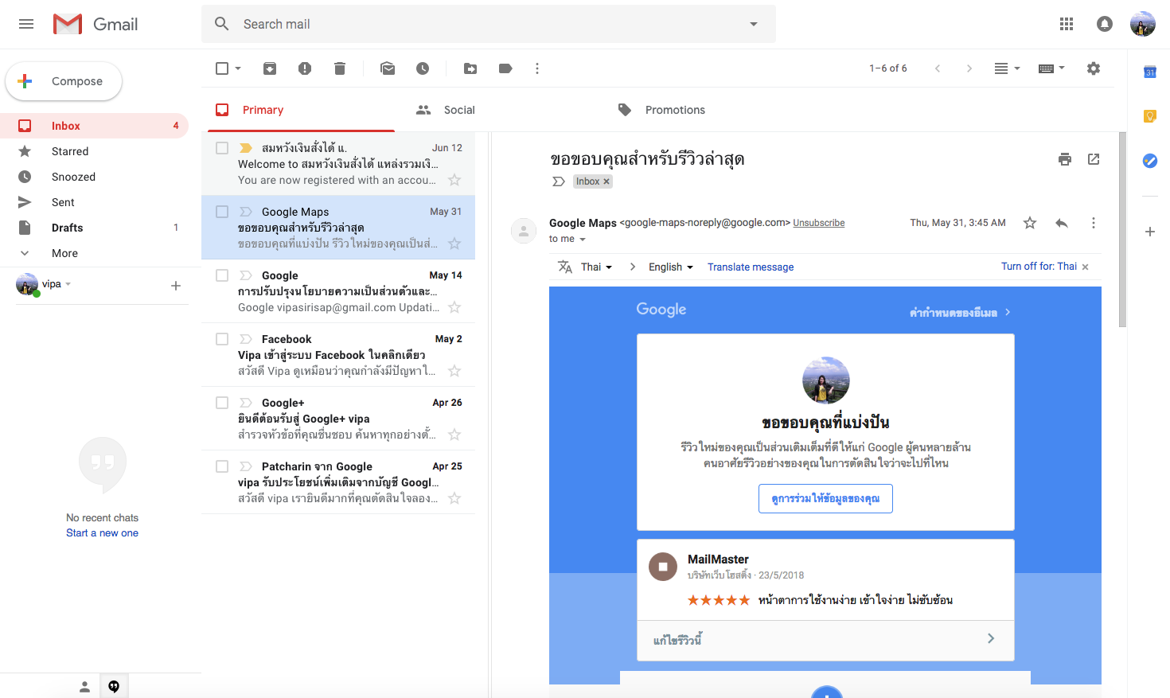
Task: Open the Labels tag icon
Action: 505,68
